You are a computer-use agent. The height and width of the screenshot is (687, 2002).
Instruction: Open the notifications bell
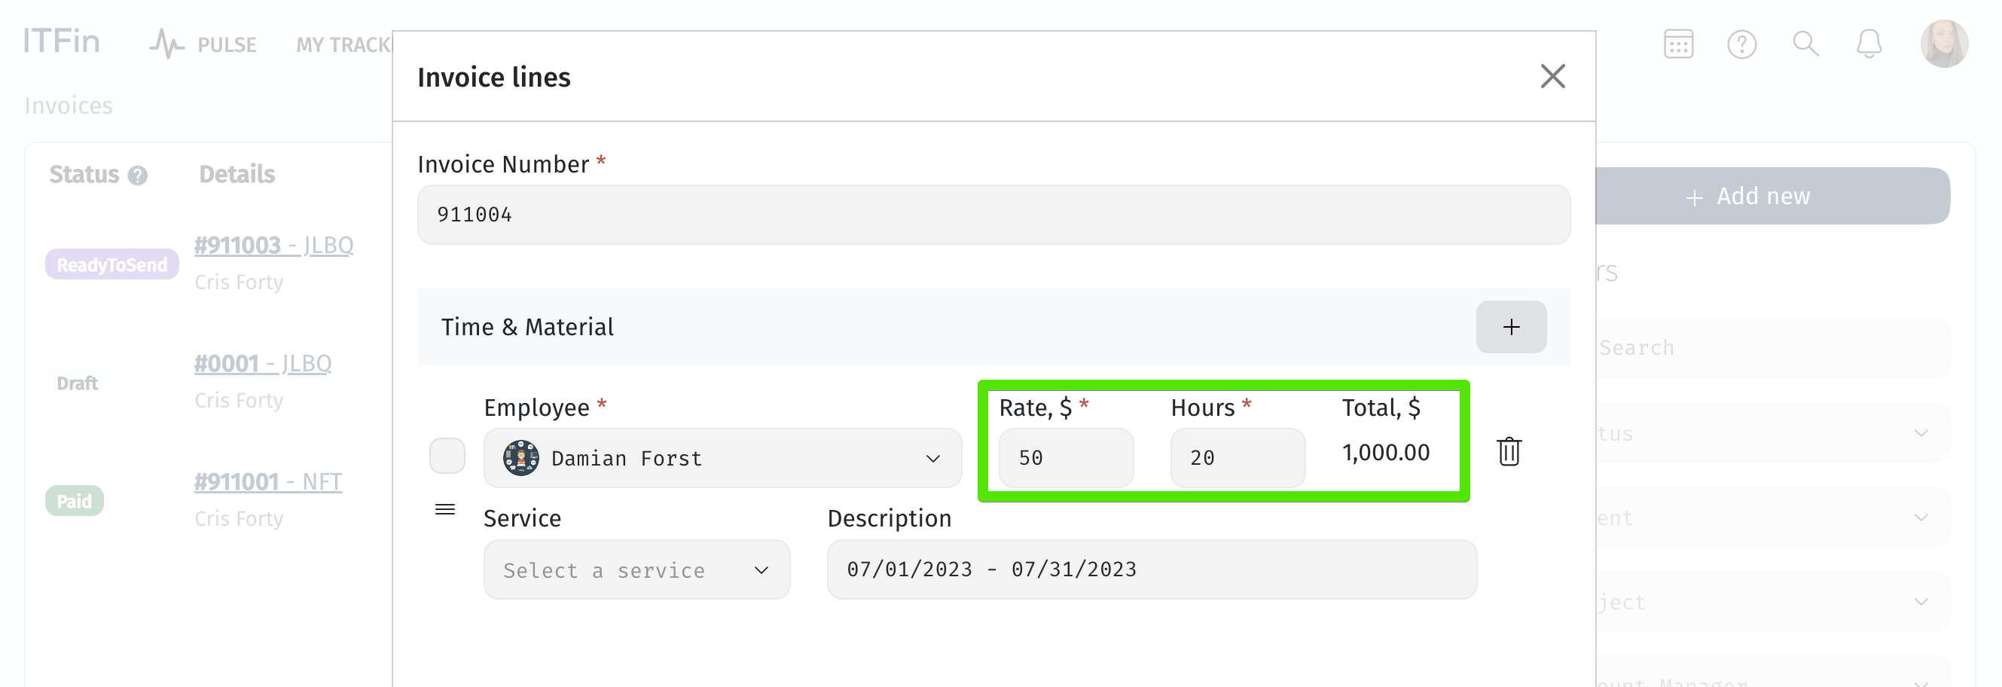1869,44
